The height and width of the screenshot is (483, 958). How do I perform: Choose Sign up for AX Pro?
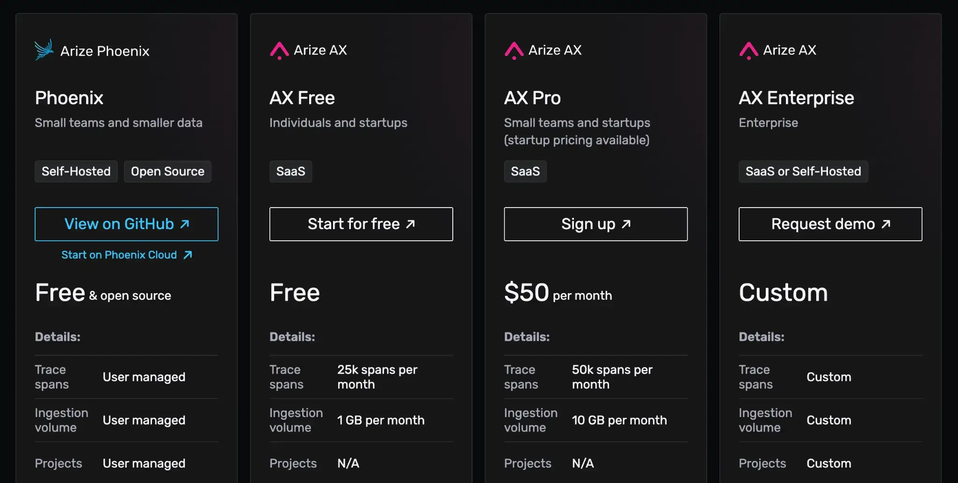click(596, 224)
